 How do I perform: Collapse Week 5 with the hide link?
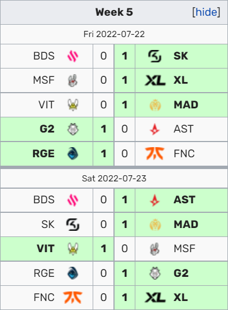coord(206,12)
